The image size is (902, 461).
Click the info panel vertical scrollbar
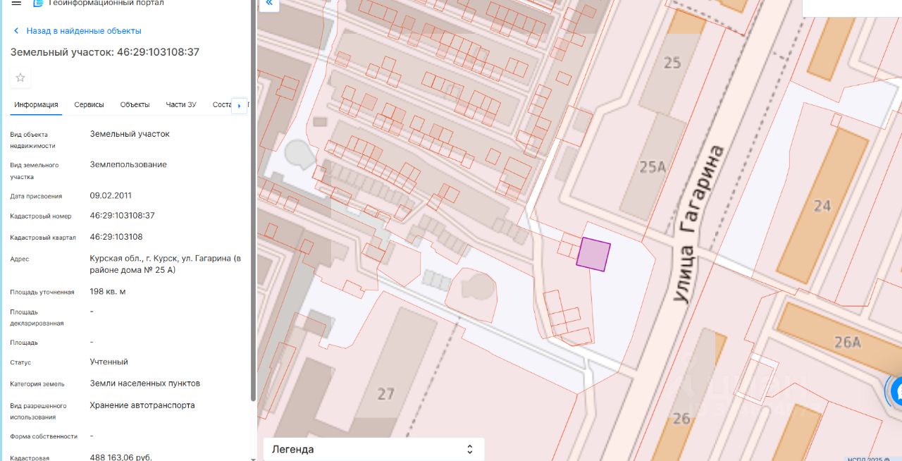coord(253,201)
